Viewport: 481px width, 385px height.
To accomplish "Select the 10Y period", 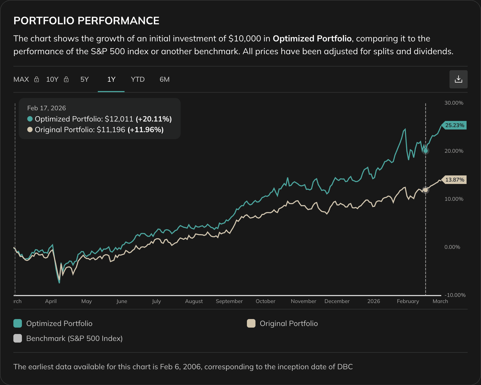I will 52,79.
